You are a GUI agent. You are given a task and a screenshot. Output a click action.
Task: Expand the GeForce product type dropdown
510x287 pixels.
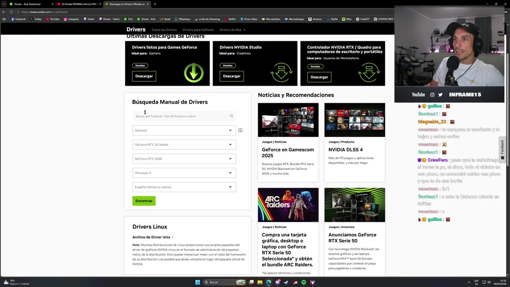click(184, 130)
